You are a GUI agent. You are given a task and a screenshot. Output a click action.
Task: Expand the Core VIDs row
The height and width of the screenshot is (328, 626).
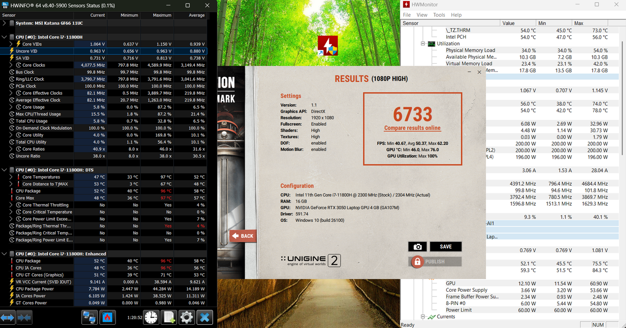pyautogui.click(x=11, y=44)
